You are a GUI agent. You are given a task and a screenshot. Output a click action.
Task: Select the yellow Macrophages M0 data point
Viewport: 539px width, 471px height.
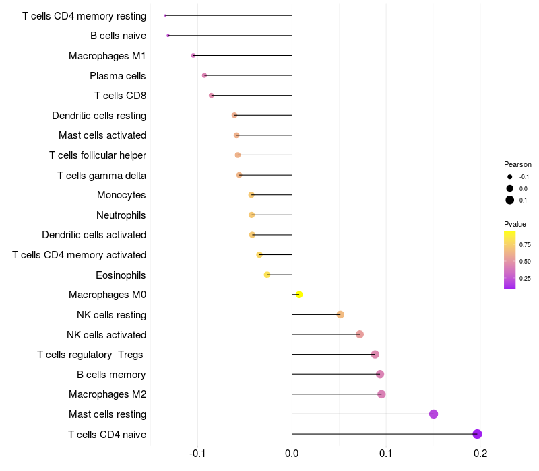[x=299, y=295]
